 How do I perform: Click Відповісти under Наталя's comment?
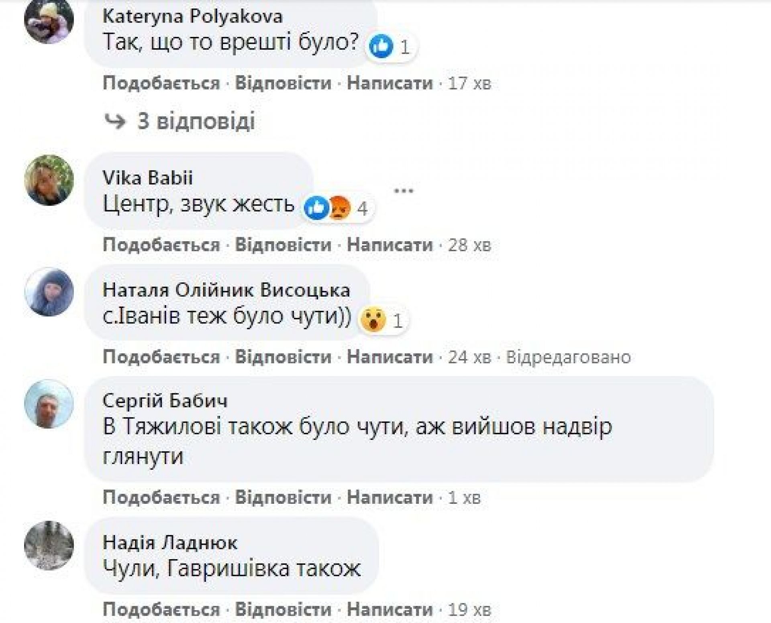coord(283,357)
